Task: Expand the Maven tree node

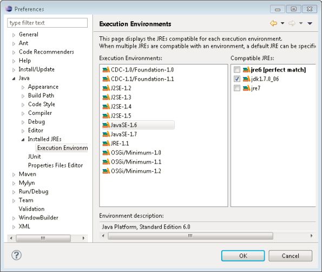Action: pos(14,174)
